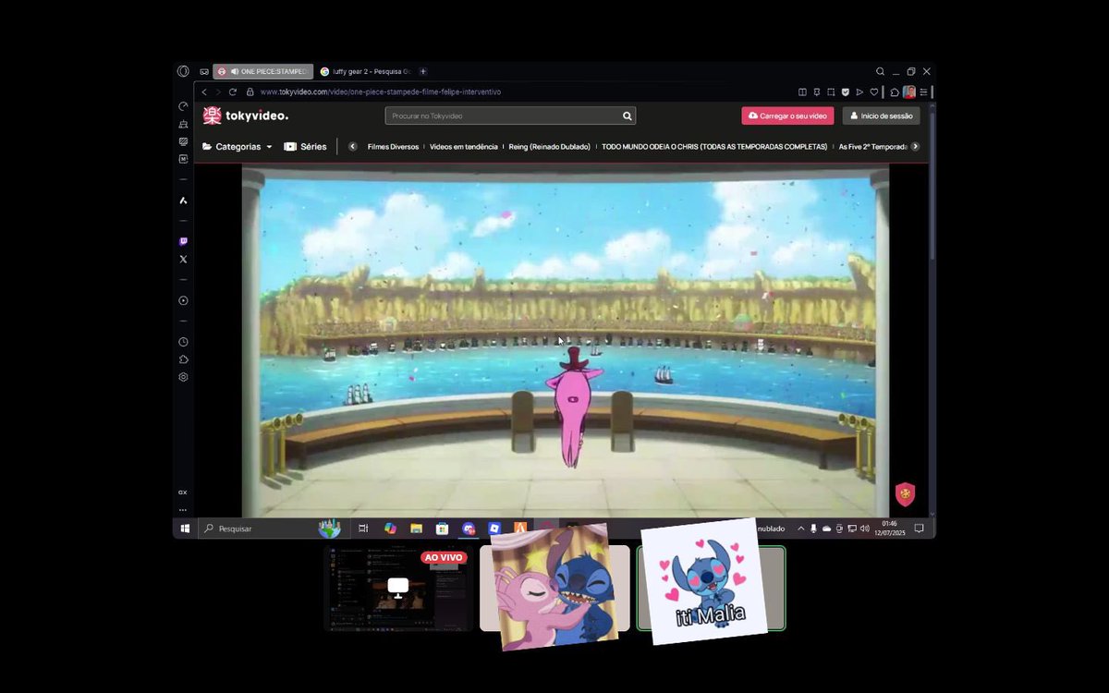1109x693 pixels.
Task: Open the Aria AI sidebar icon
Action: click(x=183, y=201)
